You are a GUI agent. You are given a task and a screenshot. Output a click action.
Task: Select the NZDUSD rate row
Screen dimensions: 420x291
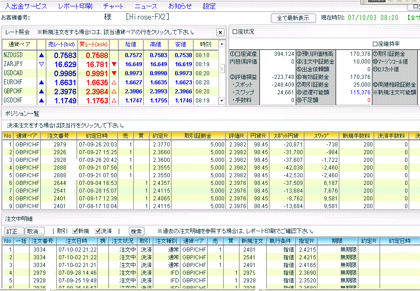[x=110, y=55]
